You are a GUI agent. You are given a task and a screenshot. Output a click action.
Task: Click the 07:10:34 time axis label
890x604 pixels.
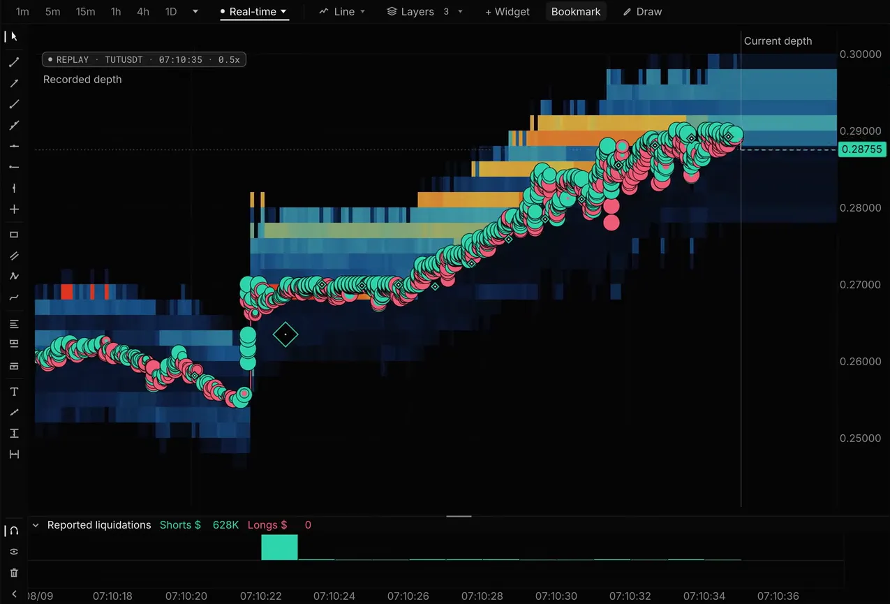tap(704, 596)
